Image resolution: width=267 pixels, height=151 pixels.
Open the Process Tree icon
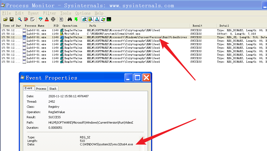click(61, 19)
